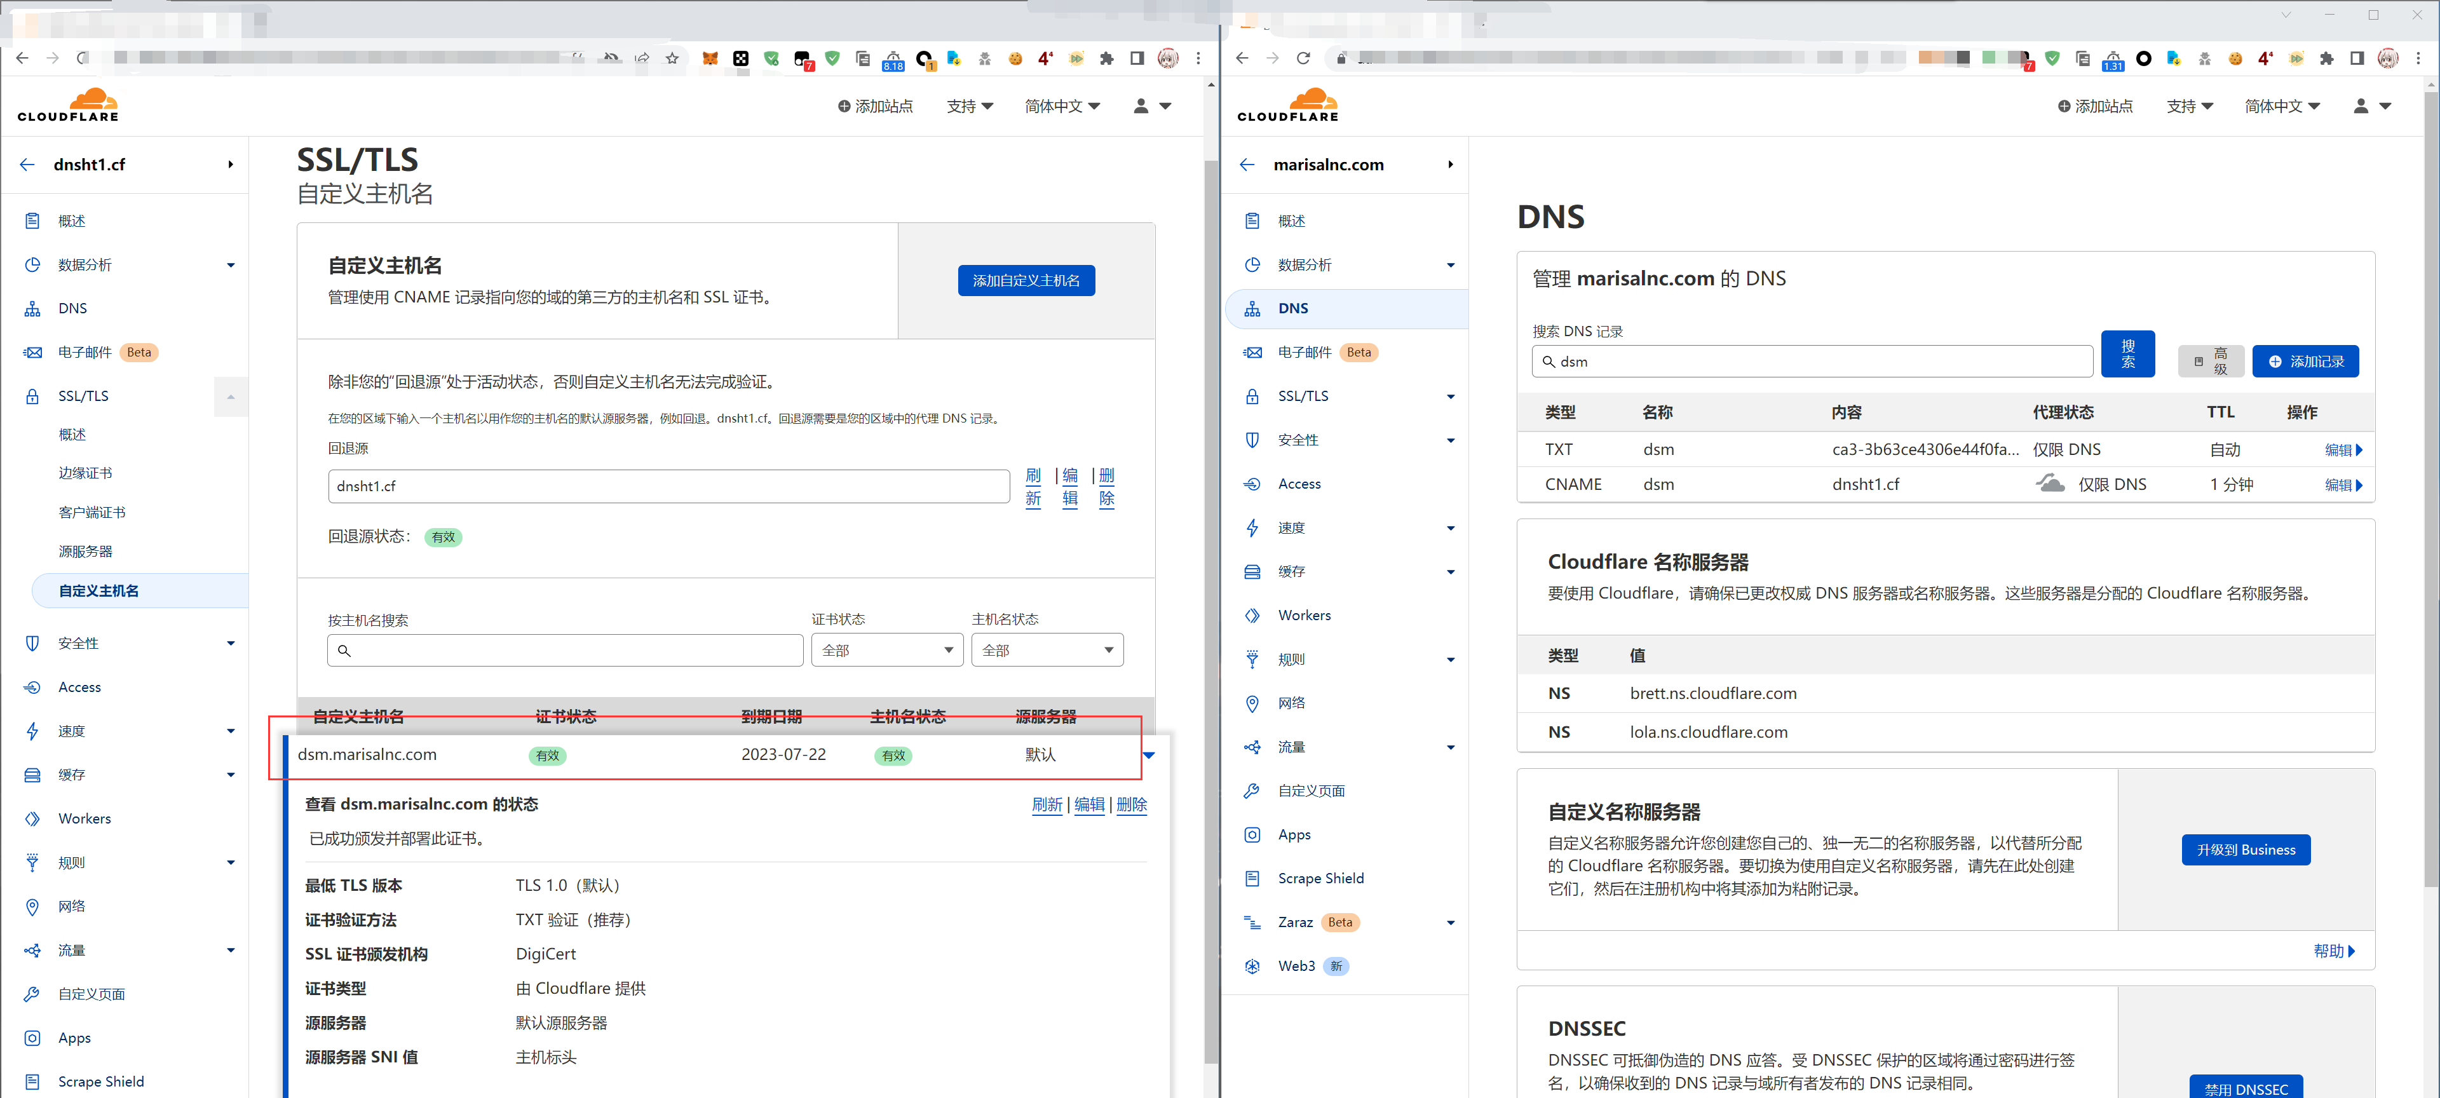Click Upgrade to Business button

[x=2245, y=850]
